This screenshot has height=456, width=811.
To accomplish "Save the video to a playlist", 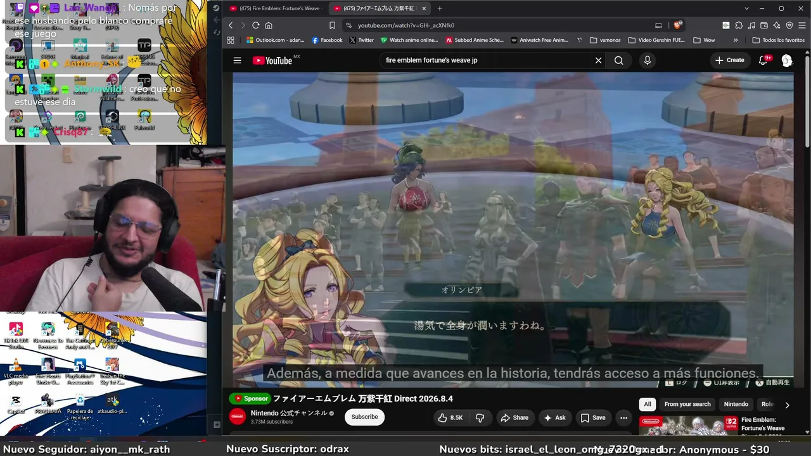I will point(593,418).
